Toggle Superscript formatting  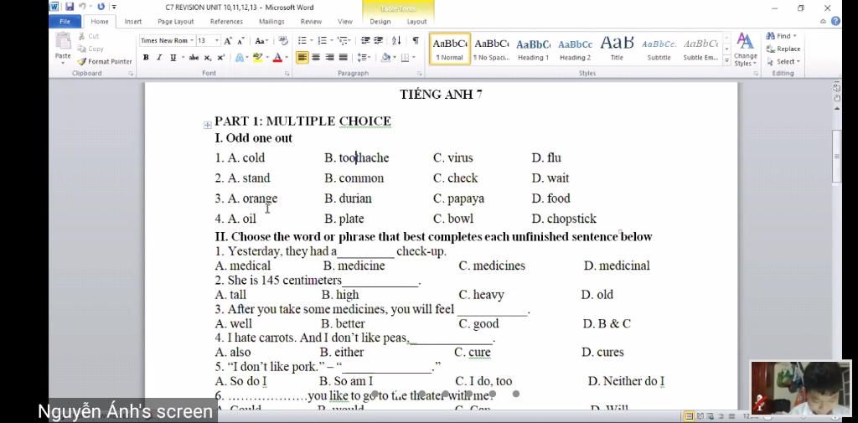(220, 58)
